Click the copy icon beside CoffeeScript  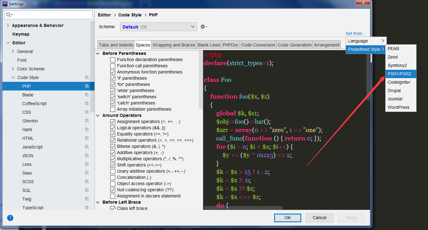[x=87, y=104]
